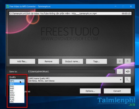Click the 00:03:15 duration value
The width and height of the screenshot is (139, 109).
(126, 14)
